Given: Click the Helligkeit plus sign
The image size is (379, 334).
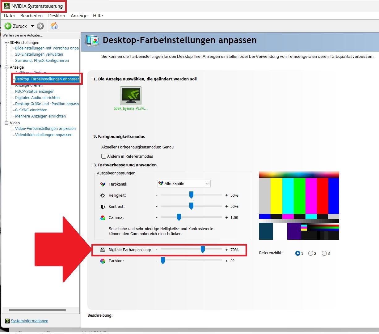Looking at the screenshot, I should (x=226, y=195).
